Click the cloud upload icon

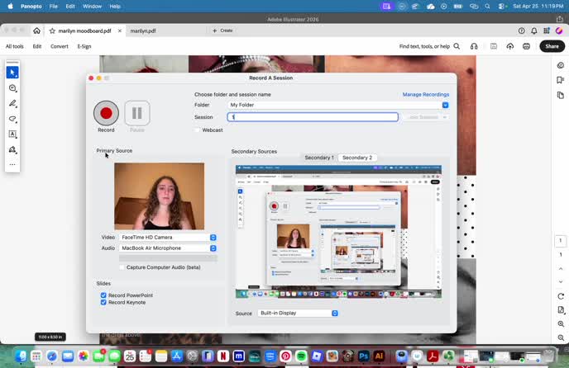coord(509,46)
